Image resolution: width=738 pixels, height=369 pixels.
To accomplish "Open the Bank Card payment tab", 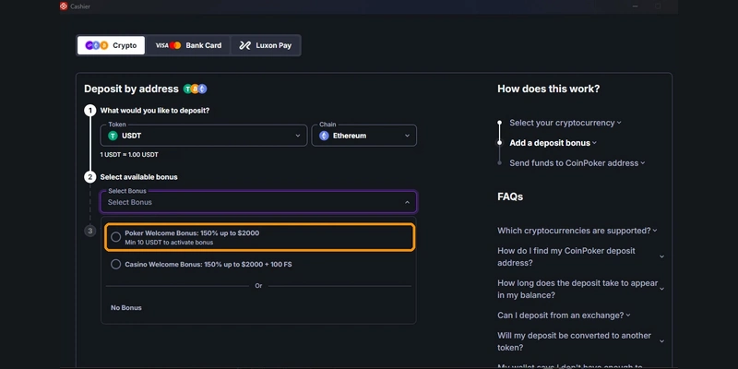I will click(x=188, y=45).
